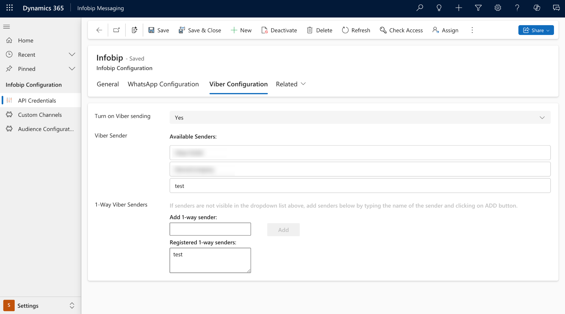The height and width of the screenshot is (314, 565).
Task: Open the settings gear icon
Action: coord(498,8)
